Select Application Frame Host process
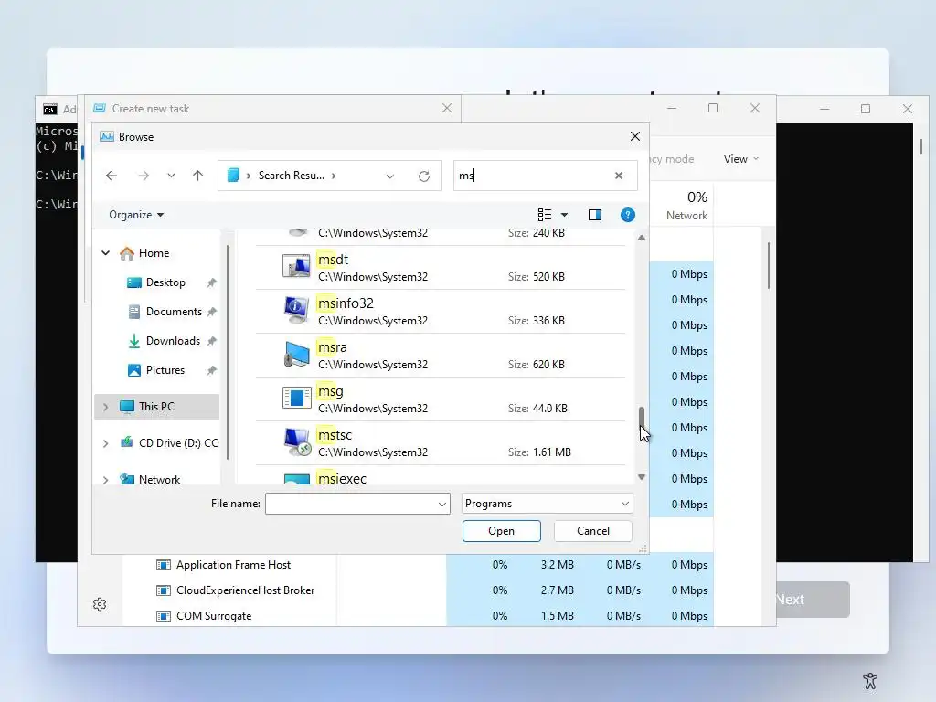The height and width of the screenshot is (702, 936). 233,565
